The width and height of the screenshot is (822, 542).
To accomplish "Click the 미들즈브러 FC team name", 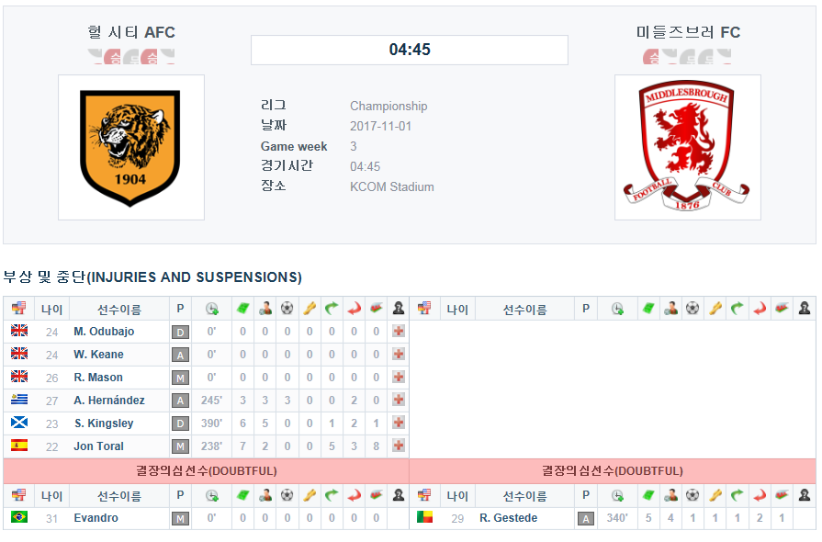I will click(688, 32).
